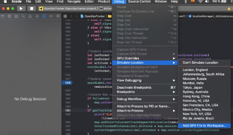This screenshot has height=135, width=233.
Task: Click the Bluetooth status icon
Action: [185, 2]
